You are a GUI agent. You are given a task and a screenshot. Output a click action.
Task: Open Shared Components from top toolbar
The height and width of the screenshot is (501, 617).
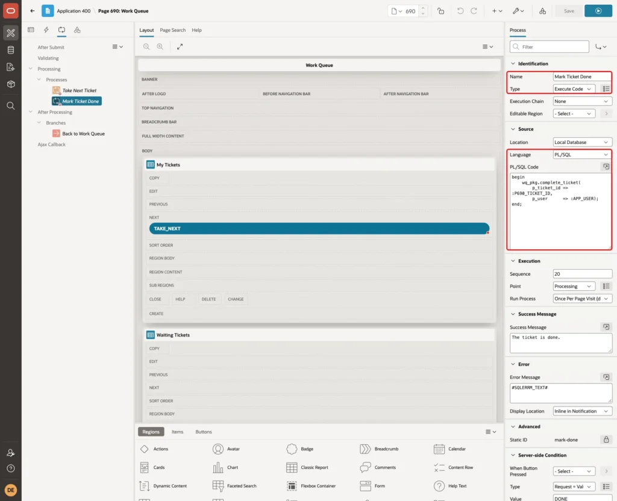tap(543, 11)
